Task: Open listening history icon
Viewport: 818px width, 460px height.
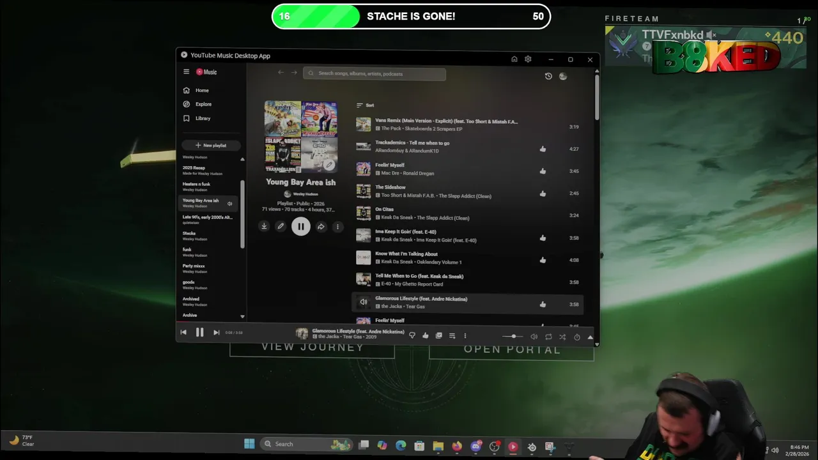Action: [x=548, y=76]
